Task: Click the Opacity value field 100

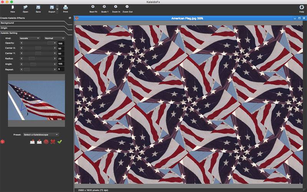Action: tap(61, 43)
